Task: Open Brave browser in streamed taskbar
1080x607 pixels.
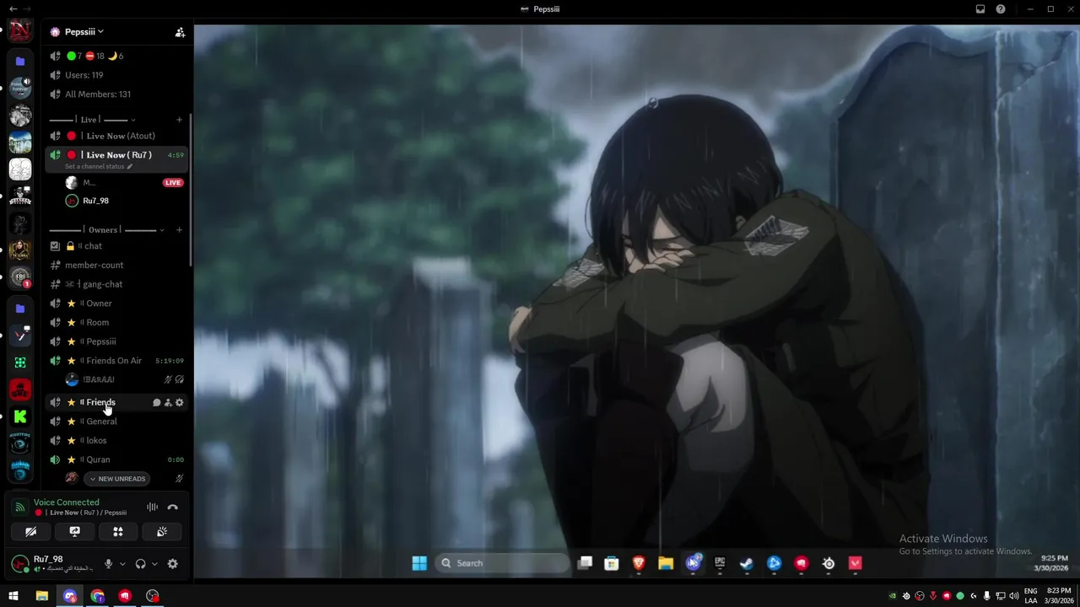Action: [x=639, y=563]
